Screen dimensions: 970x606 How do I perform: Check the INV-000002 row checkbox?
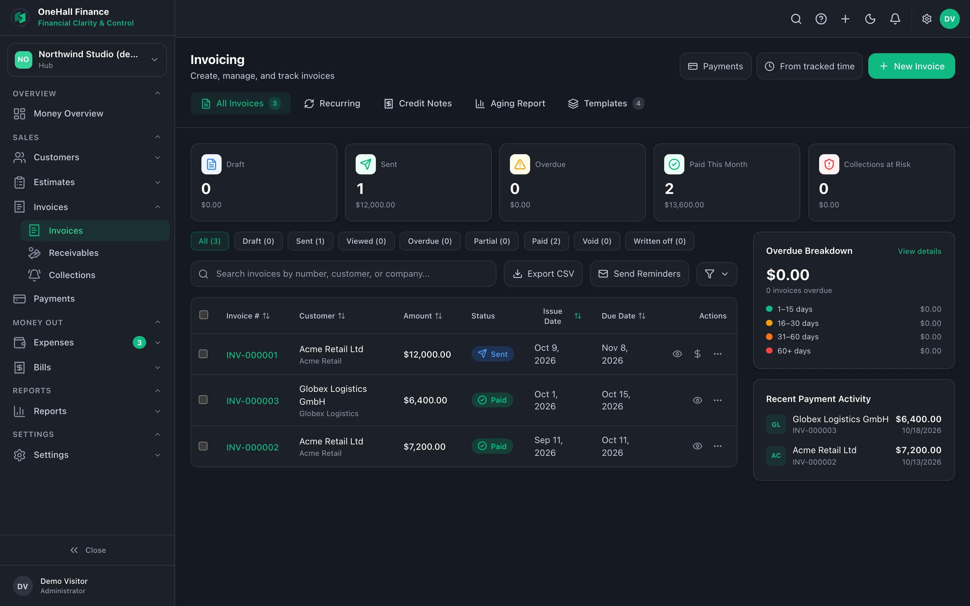[x=203, y=446]
